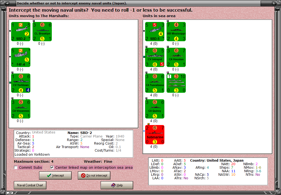Click the 'Ships: 7' value

coord(226,168)
